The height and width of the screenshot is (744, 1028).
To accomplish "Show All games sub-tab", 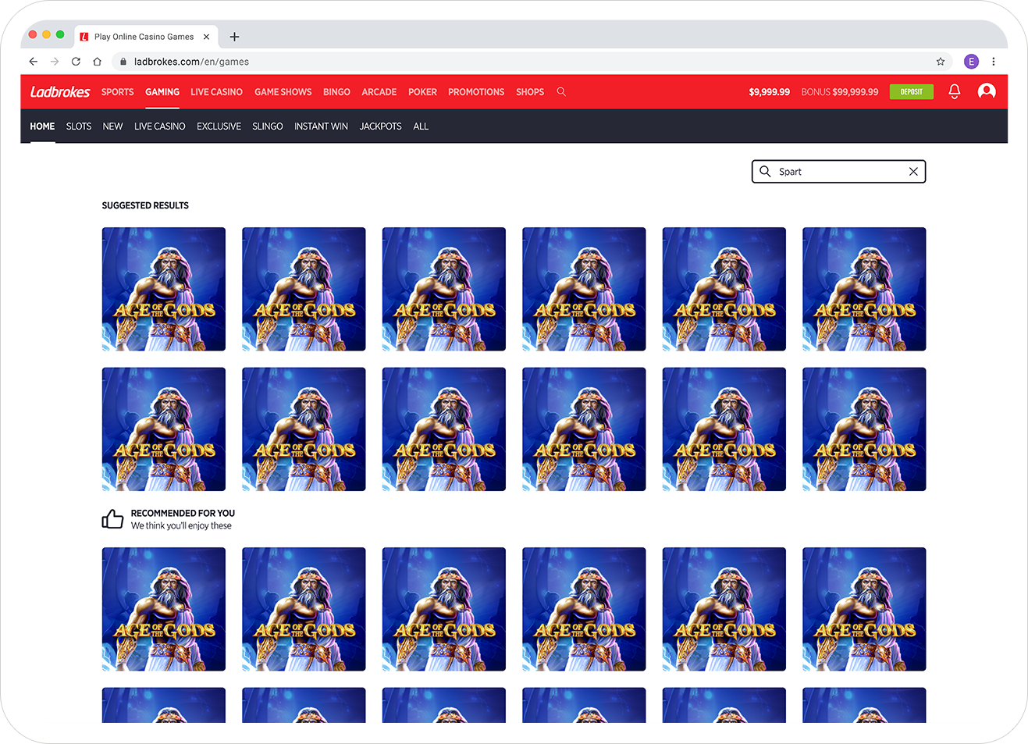I will (421, 126).
